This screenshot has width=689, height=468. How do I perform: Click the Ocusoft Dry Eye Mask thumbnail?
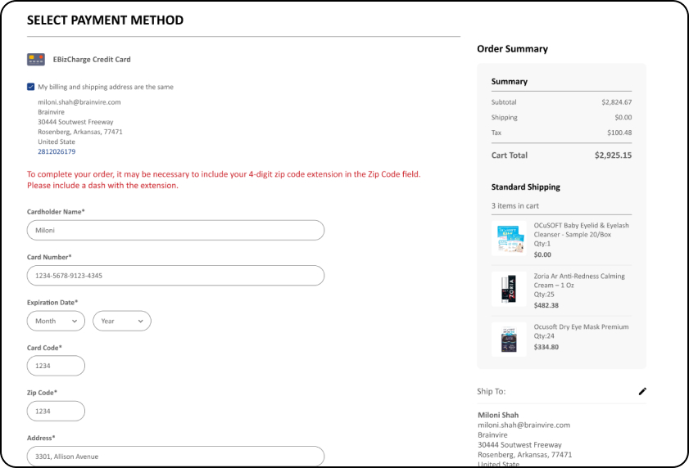pyautogui.click(x=509, y=340)
